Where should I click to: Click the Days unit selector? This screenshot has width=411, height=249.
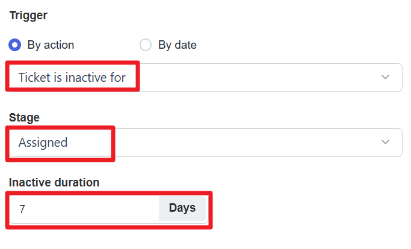pyautogui.click(x=182, y=208)
